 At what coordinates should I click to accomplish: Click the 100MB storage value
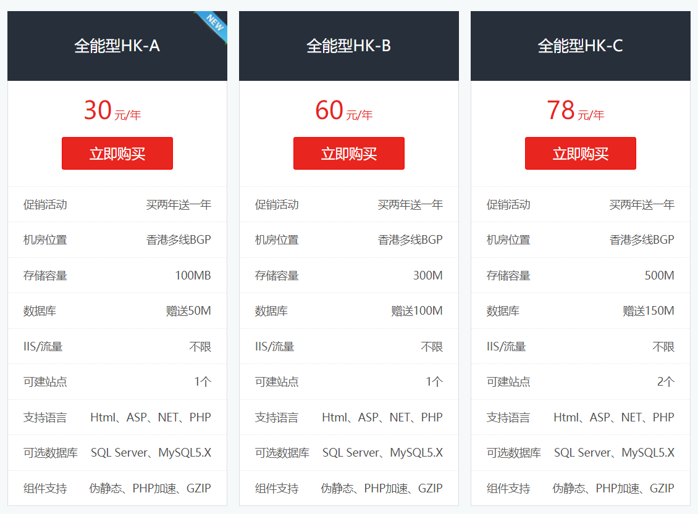point(193,276)
